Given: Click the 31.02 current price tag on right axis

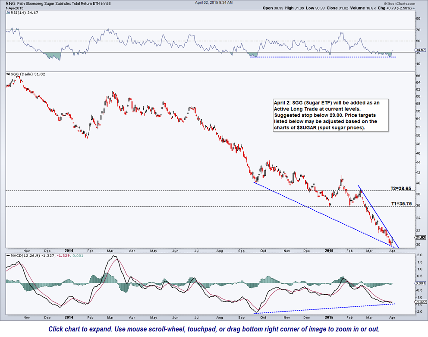Looking at the screenshot, I should tap(420, 238).
